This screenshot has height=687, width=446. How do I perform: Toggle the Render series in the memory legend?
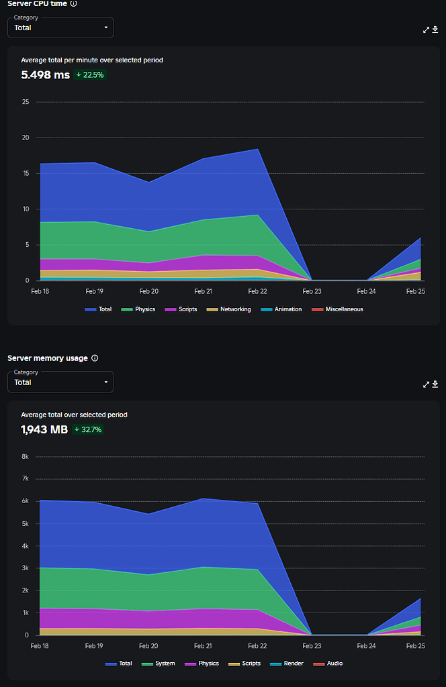click(x=286, y=664)
